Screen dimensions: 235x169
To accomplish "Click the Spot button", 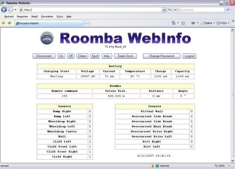I will 95,56.
